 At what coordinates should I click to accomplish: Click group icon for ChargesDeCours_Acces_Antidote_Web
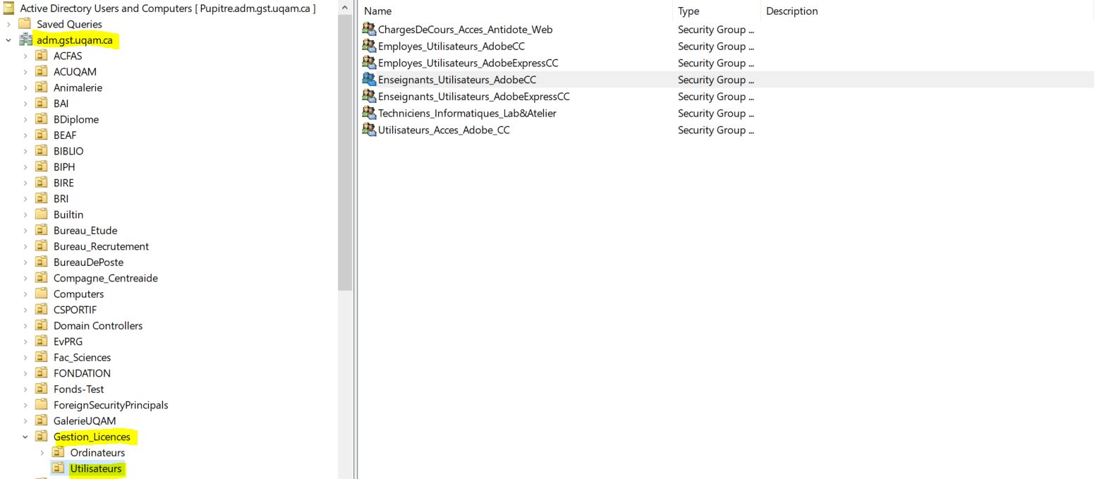369,29
